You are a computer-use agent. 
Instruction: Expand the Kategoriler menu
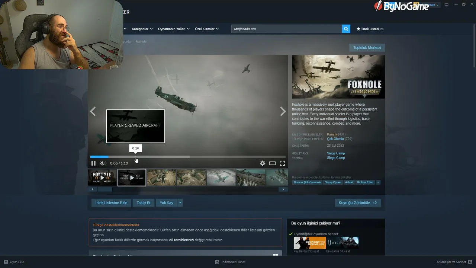pos(142,29)
